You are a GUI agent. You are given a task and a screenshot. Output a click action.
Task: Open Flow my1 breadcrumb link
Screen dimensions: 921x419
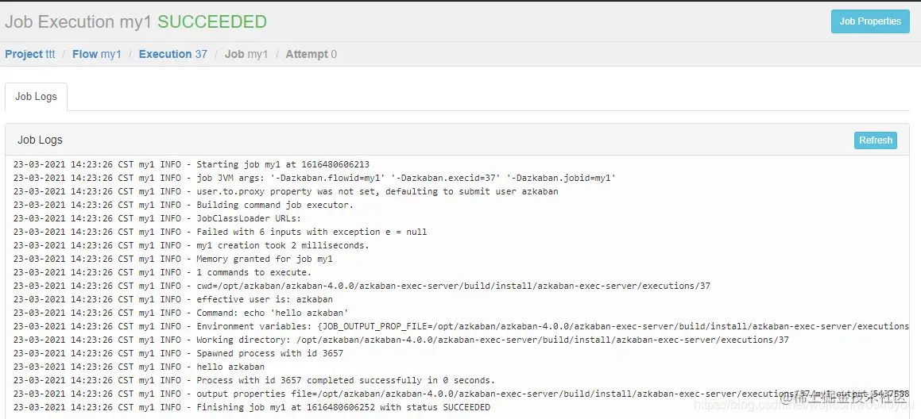[97, 54]
